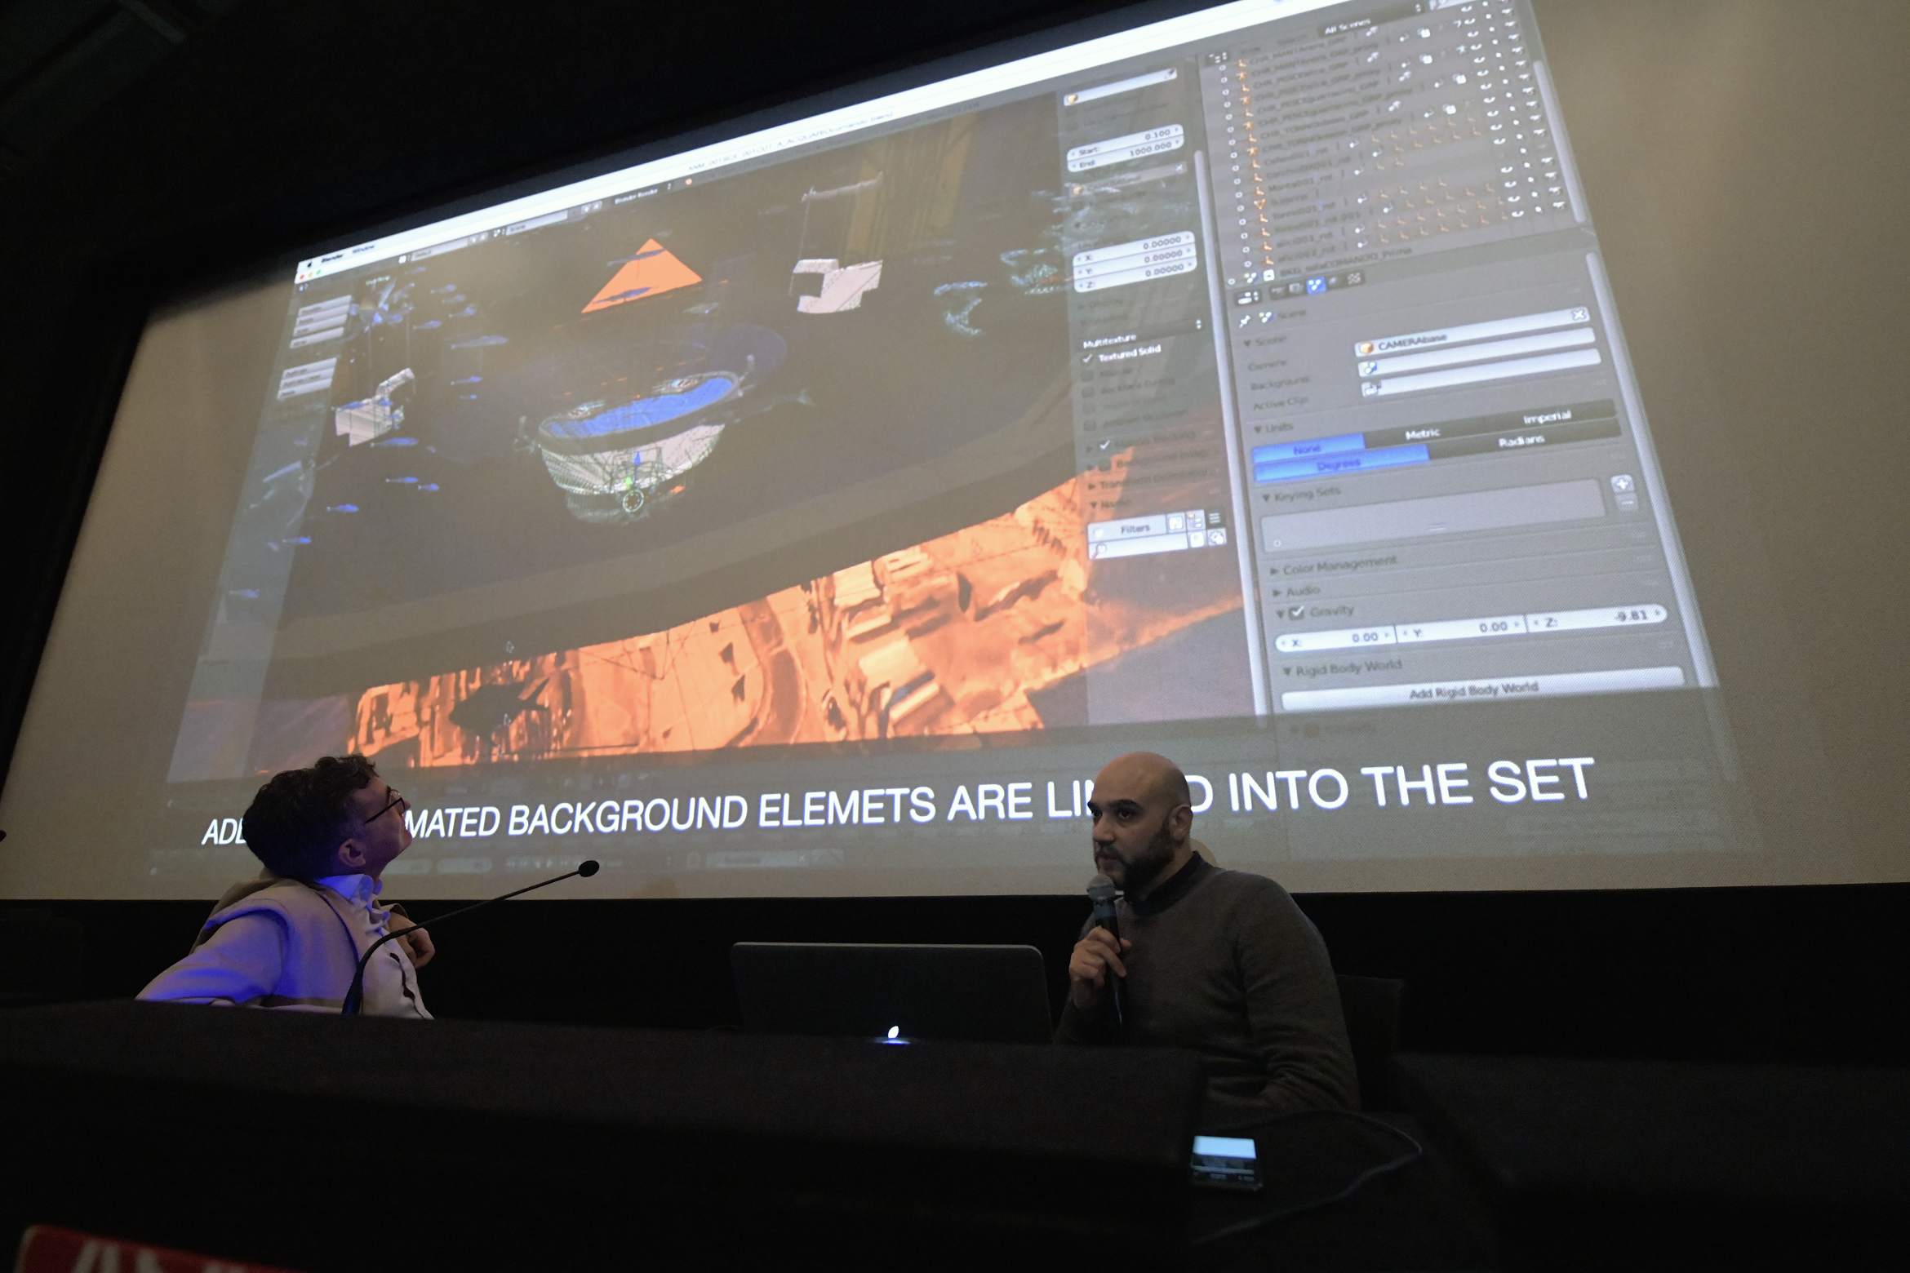The image size is (1910, 1273).
Task: Toggle the Textured Solid checkbox
Action: tap(1088, 360)
